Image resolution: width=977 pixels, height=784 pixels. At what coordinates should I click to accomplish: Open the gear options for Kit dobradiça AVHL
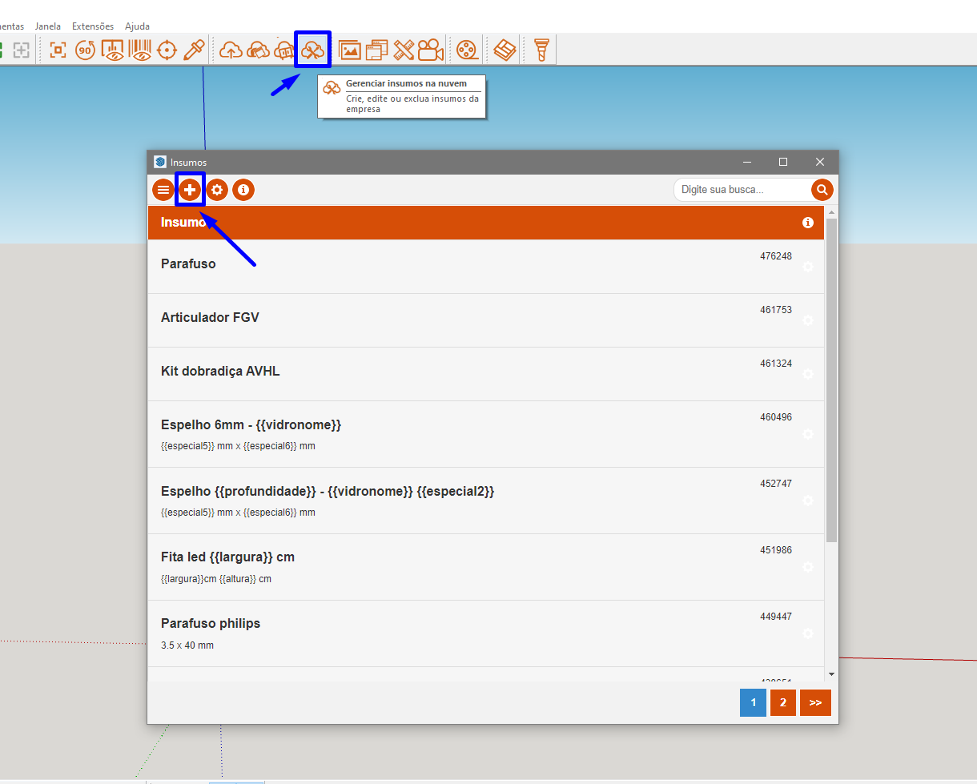(808, 374)
